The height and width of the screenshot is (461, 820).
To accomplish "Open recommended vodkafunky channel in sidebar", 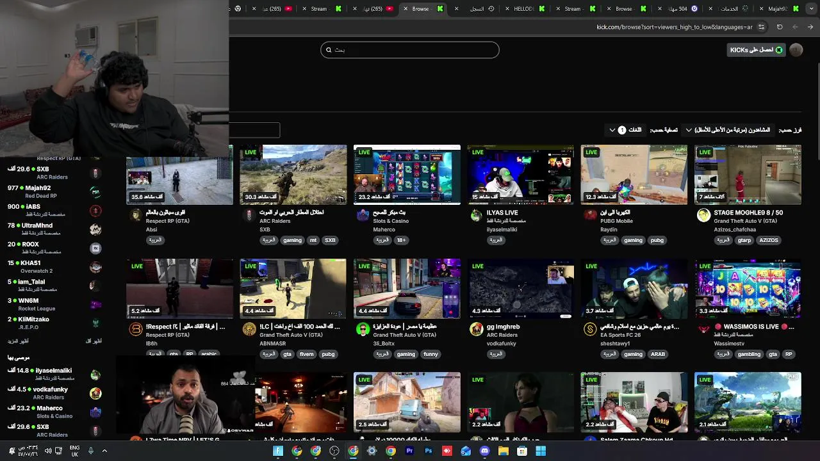I will [x=54, y=392].
